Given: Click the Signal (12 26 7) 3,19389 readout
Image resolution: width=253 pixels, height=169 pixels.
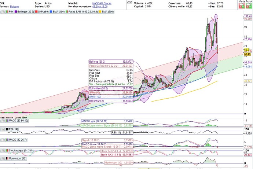Looking at the screenshot, I should coord(107,140).
